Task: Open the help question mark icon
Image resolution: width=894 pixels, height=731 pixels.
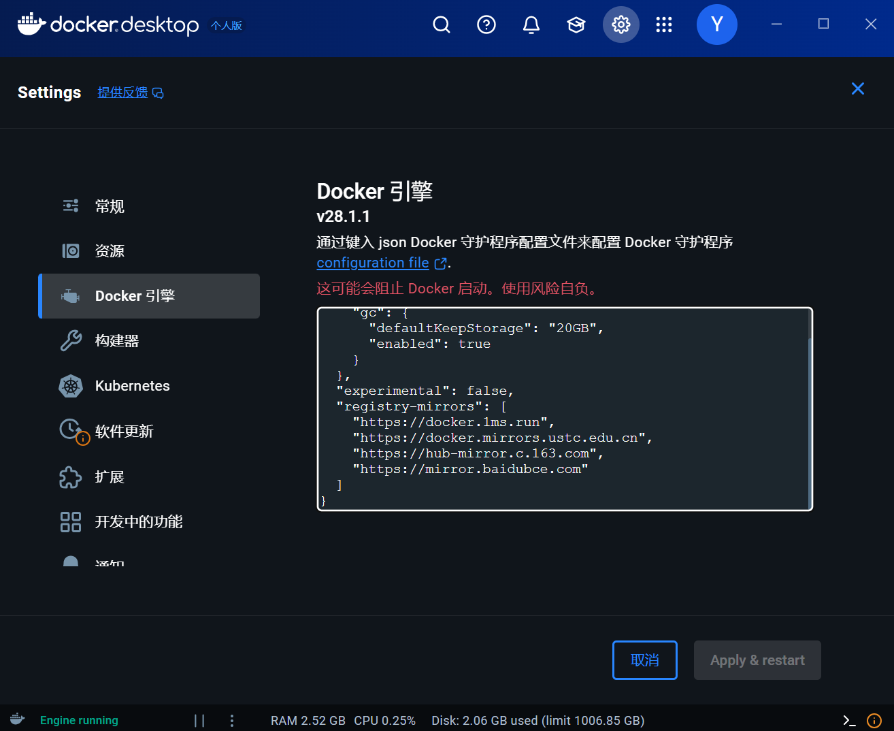Action: 486,25
